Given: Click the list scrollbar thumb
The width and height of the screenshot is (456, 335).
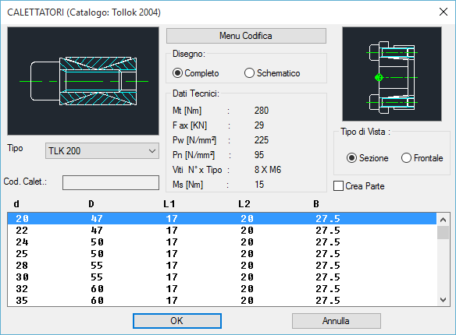Looking at the screenshot, I should tap(443, 233).
